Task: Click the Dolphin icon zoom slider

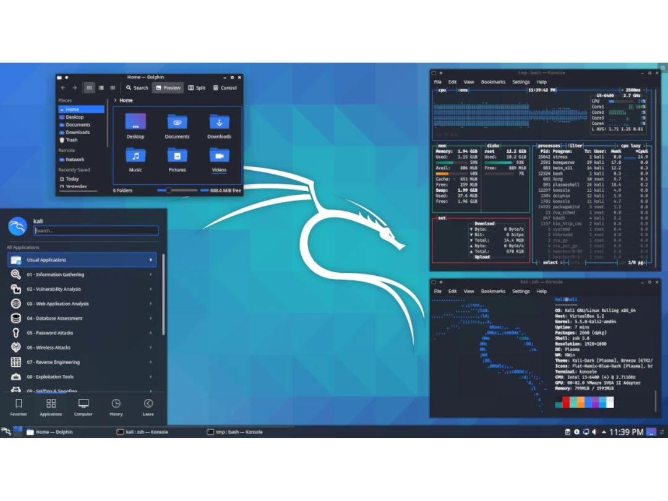Action: 168,191
